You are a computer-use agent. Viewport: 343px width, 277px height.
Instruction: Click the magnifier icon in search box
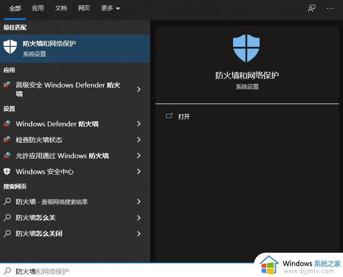pos(7,271)
